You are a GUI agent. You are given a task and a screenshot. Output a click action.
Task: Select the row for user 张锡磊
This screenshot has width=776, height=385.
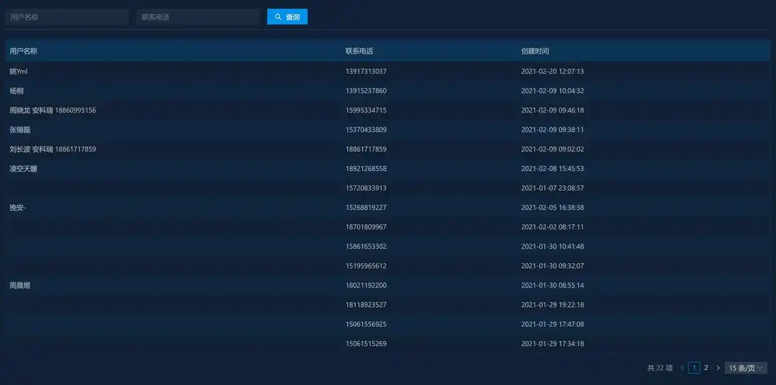pos(20,130)
